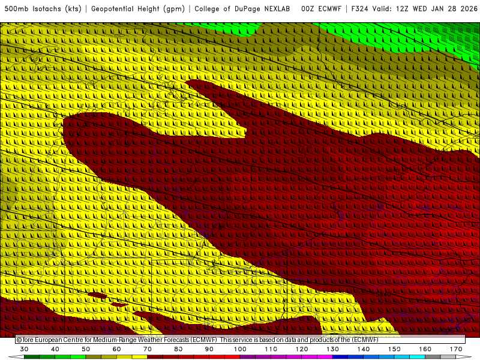Click the '80' legend value
This screenshot has width=480, height=360.
point(178,349)
